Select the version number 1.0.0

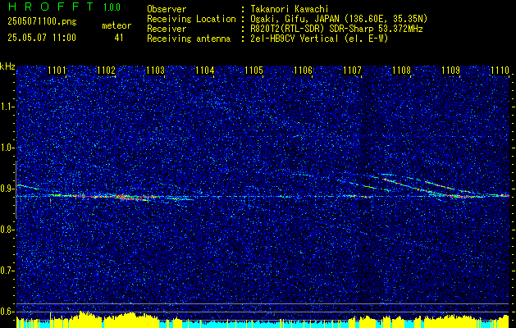112,7
